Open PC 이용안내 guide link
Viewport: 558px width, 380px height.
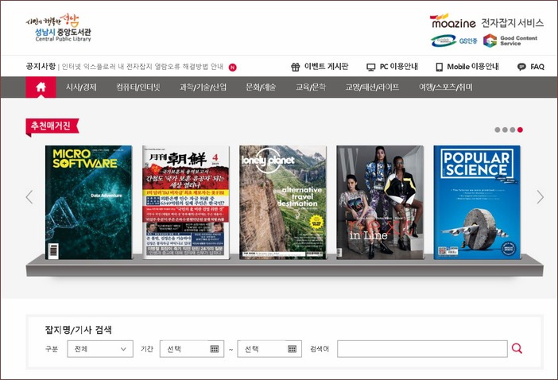pyautogui.click(x=398, y=67)
